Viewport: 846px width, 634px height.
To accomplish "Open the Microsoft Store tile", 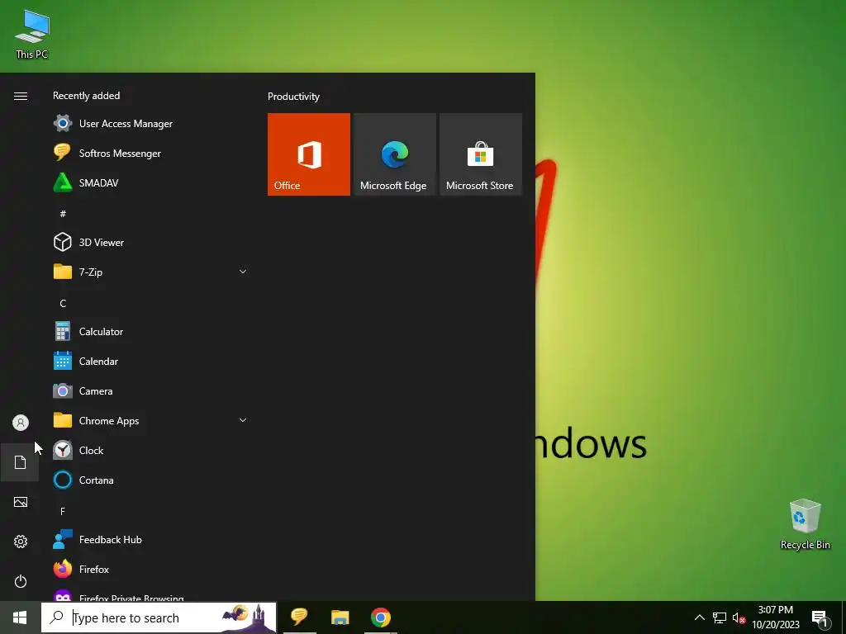I will click(x=481, y=154).
